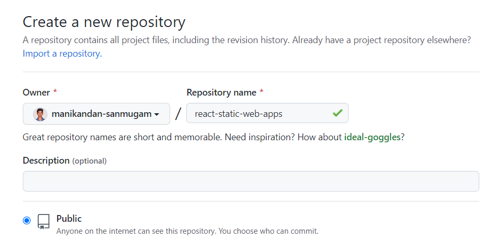The image size is (485, 241).
Task: Expand owner list via manikandan-sanmugam name
Action: click(102, 114)
